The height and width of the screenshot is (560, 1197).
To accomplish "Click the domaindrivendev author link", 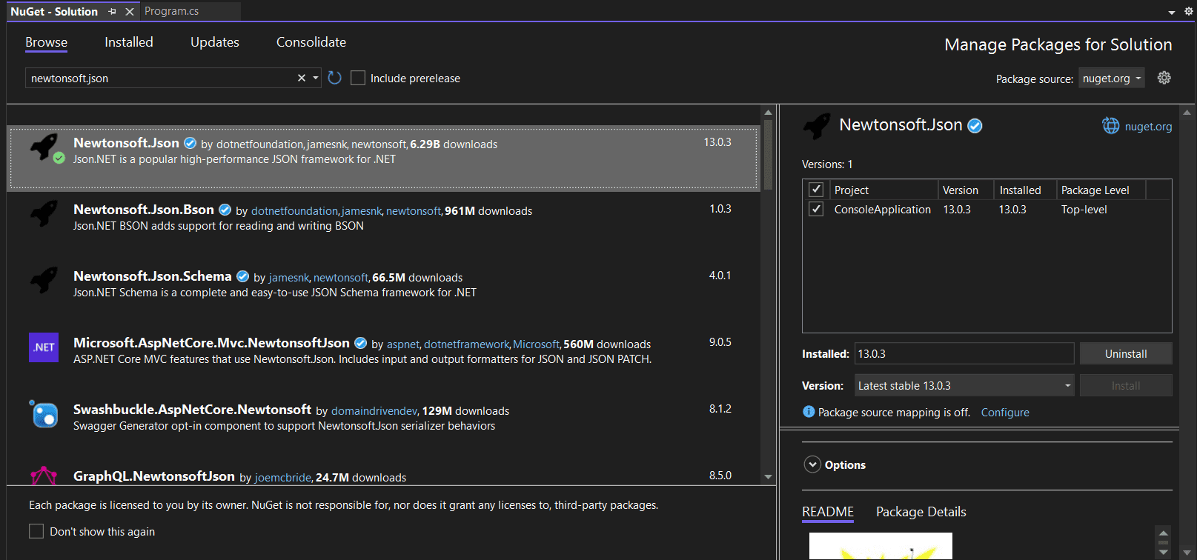I will tap(374, 411).
